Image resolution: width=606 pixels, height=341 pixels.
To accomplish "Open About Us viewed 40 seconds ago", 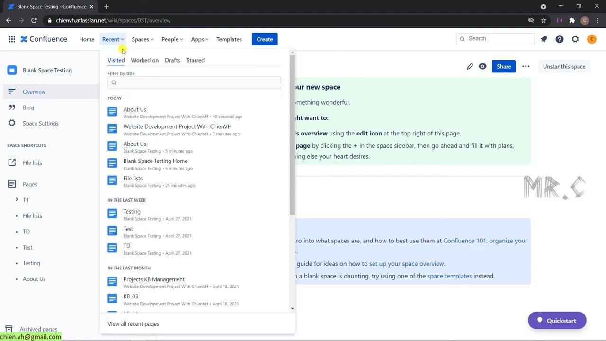I will click(x=134, y=113).
